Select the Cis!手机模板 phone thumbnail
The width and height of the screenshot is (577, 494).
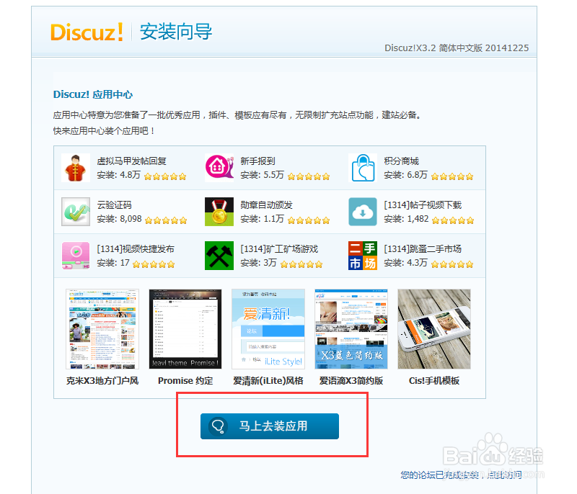[x=434, y=329]
